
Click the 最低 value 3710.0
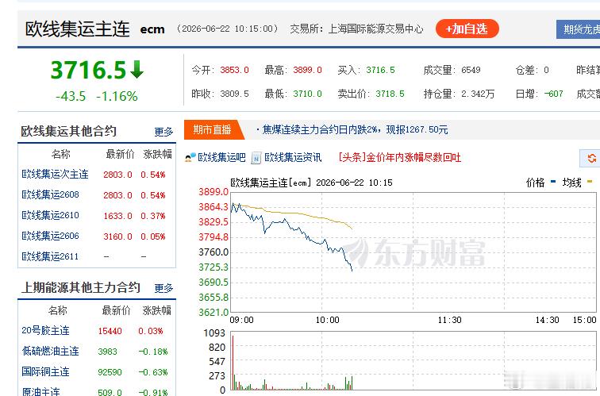[x=307, y=94]
